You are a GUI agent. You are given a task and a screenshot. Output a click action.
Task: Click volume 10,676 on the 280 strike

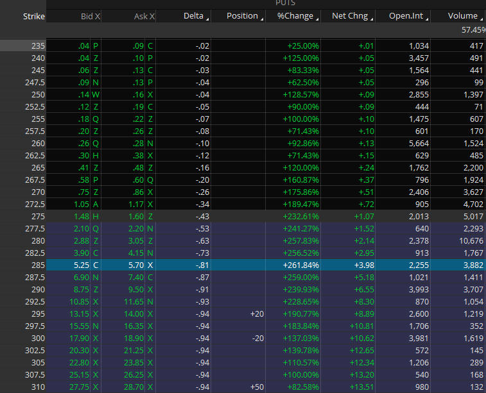tap(468, 241)
